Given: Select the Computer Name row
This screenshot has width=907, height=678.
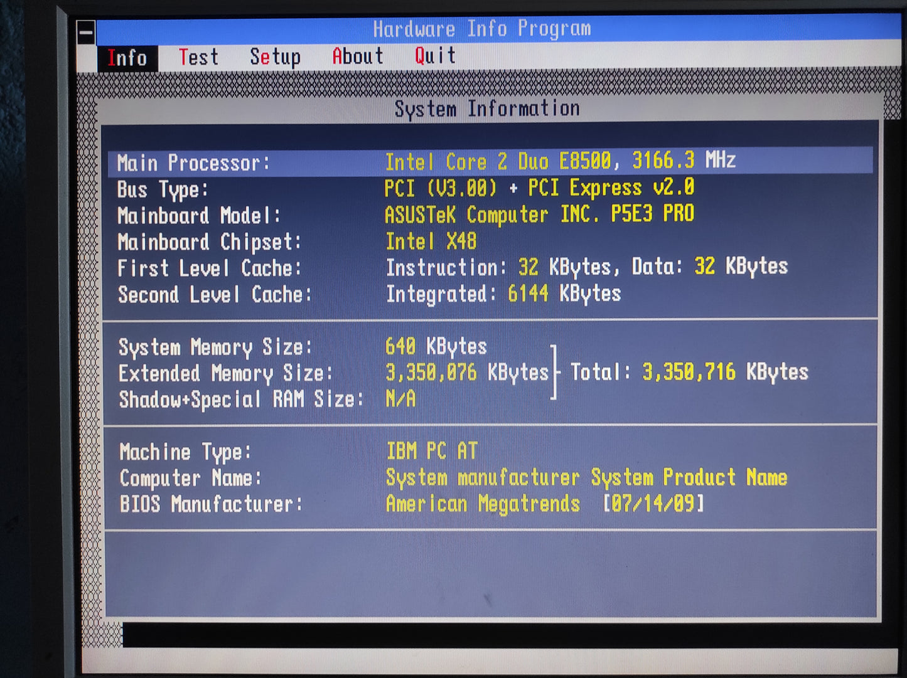Looking at the screenshot, I should [452, 478].
